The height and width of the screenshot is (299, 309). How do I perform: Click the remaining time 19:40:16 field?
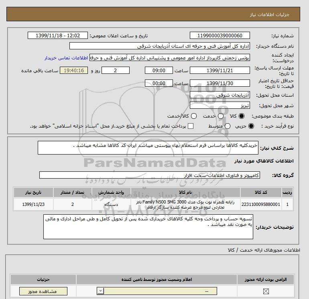74,70
